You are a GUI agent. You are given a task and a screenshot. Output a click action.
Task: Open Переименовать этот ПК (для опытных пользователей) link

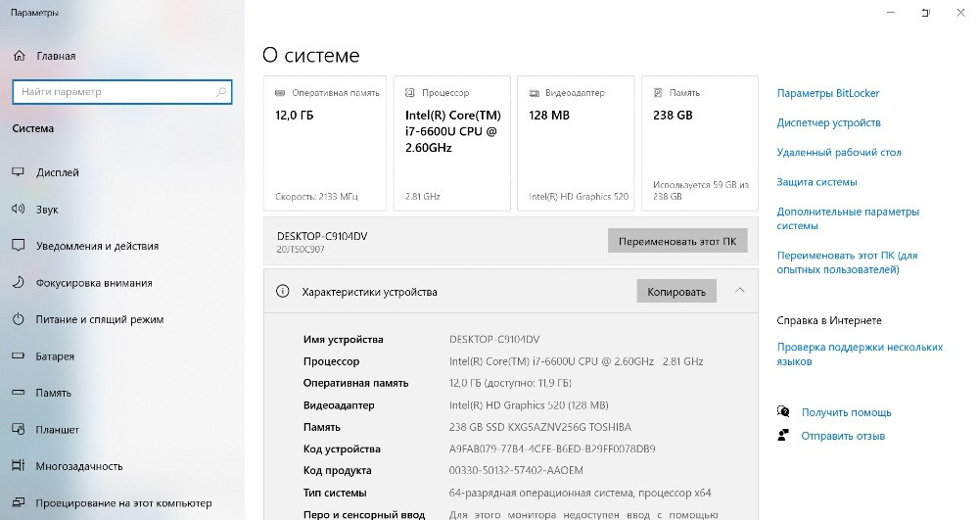(x=847, y=262)
